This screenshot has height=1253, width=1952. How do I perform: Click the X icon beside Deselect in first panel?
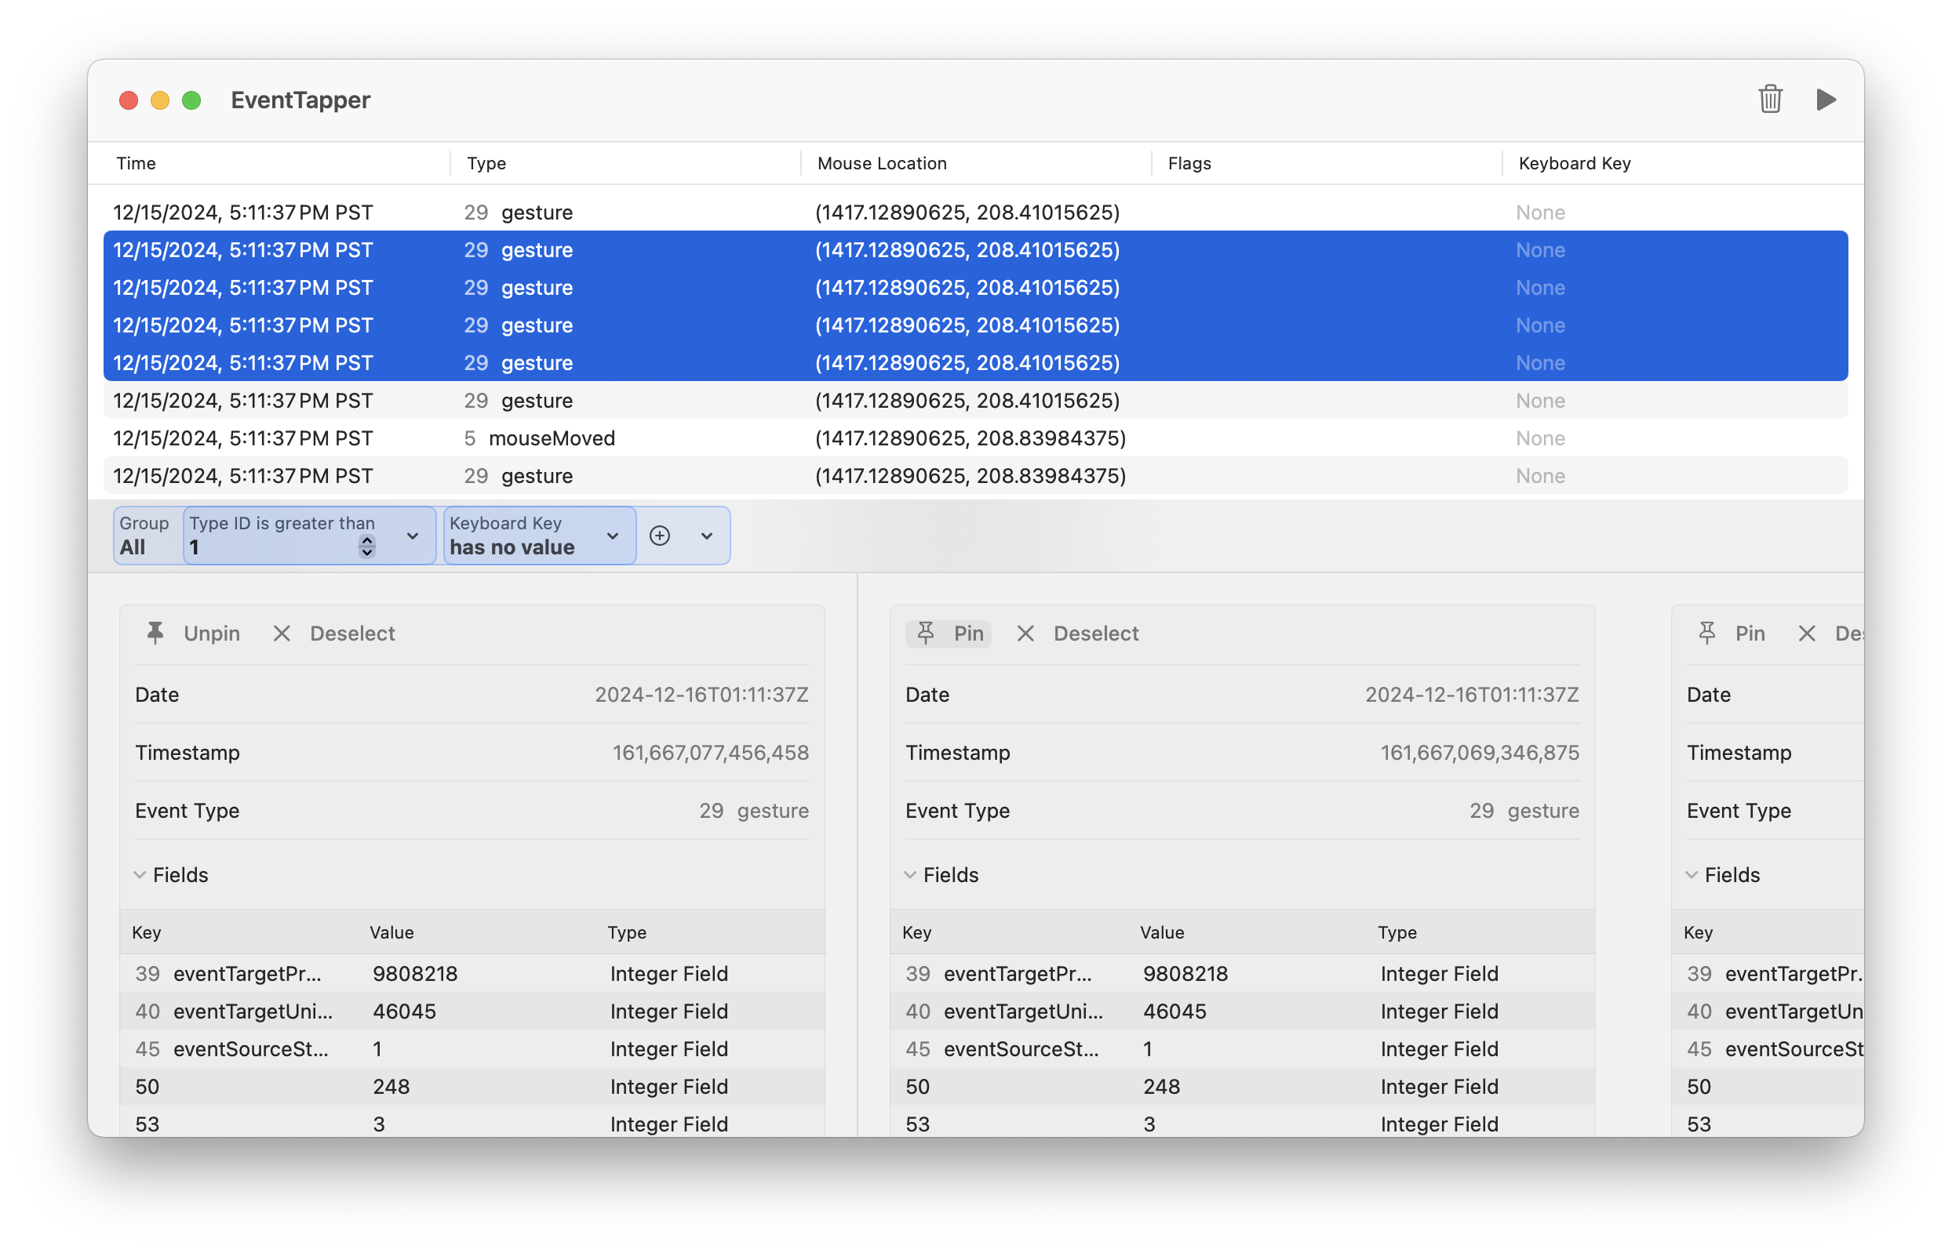point(282,633)
